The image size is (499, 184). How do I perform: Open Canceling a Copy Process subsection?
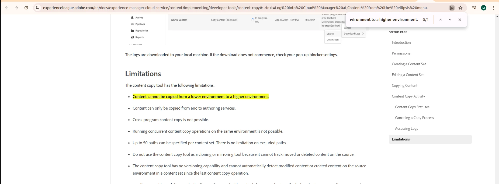point(414,118)
